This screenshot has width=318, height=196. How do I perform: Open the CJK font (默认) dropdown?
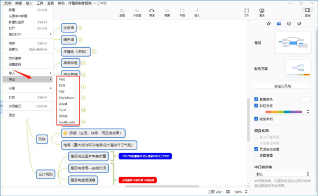pos(282,174)
